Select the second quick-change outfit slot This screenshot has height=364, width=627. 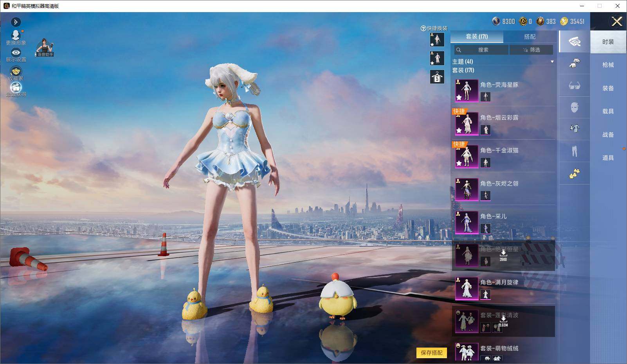click(x=437, y=58)
